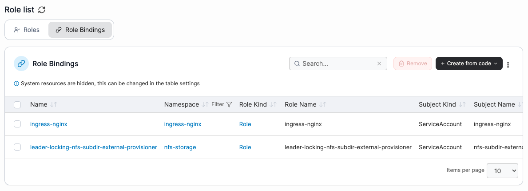528x191 pixels.
Task: Open the ingress-nginx role binding name link
Action: [x=49, y=124]
